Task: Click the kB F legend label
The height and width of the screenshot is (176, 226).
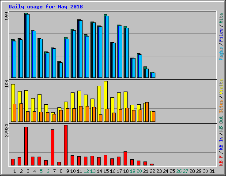Action: (221, 160)
